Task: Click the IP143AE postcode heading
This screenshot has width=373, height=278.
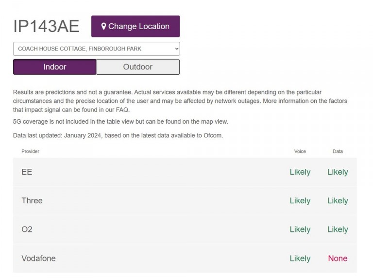Action: (46, 26)
